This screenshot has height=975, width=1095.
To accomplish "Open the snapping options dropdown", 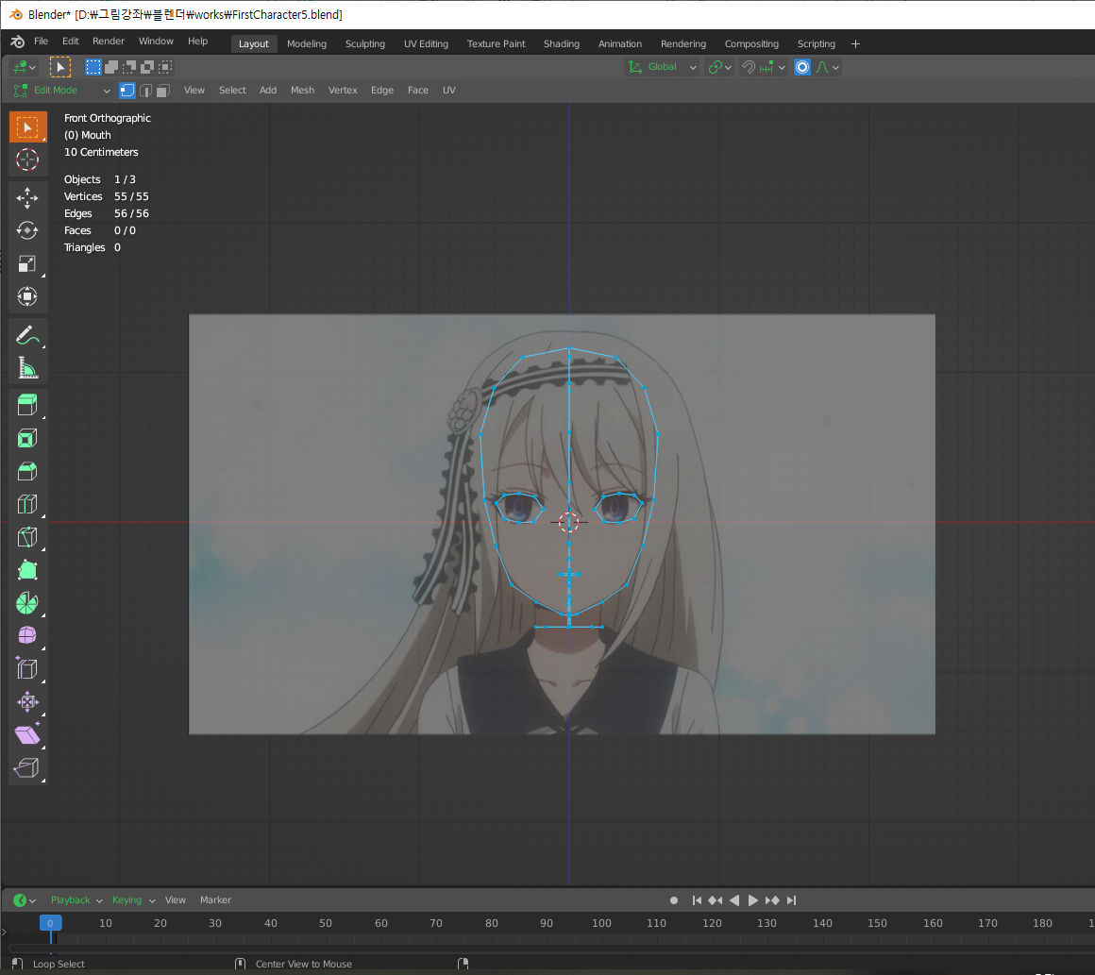I will (x=774, y=67).
